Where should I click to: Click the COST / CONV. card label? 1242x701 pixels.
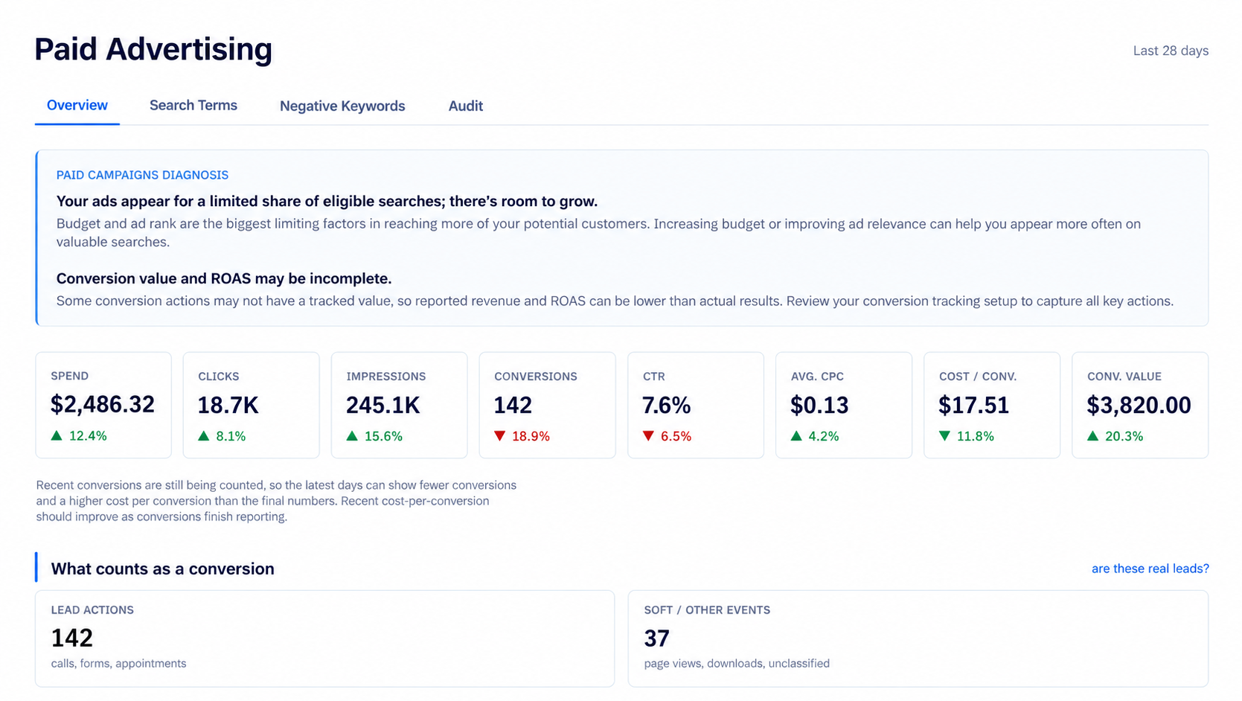(977, 377)
